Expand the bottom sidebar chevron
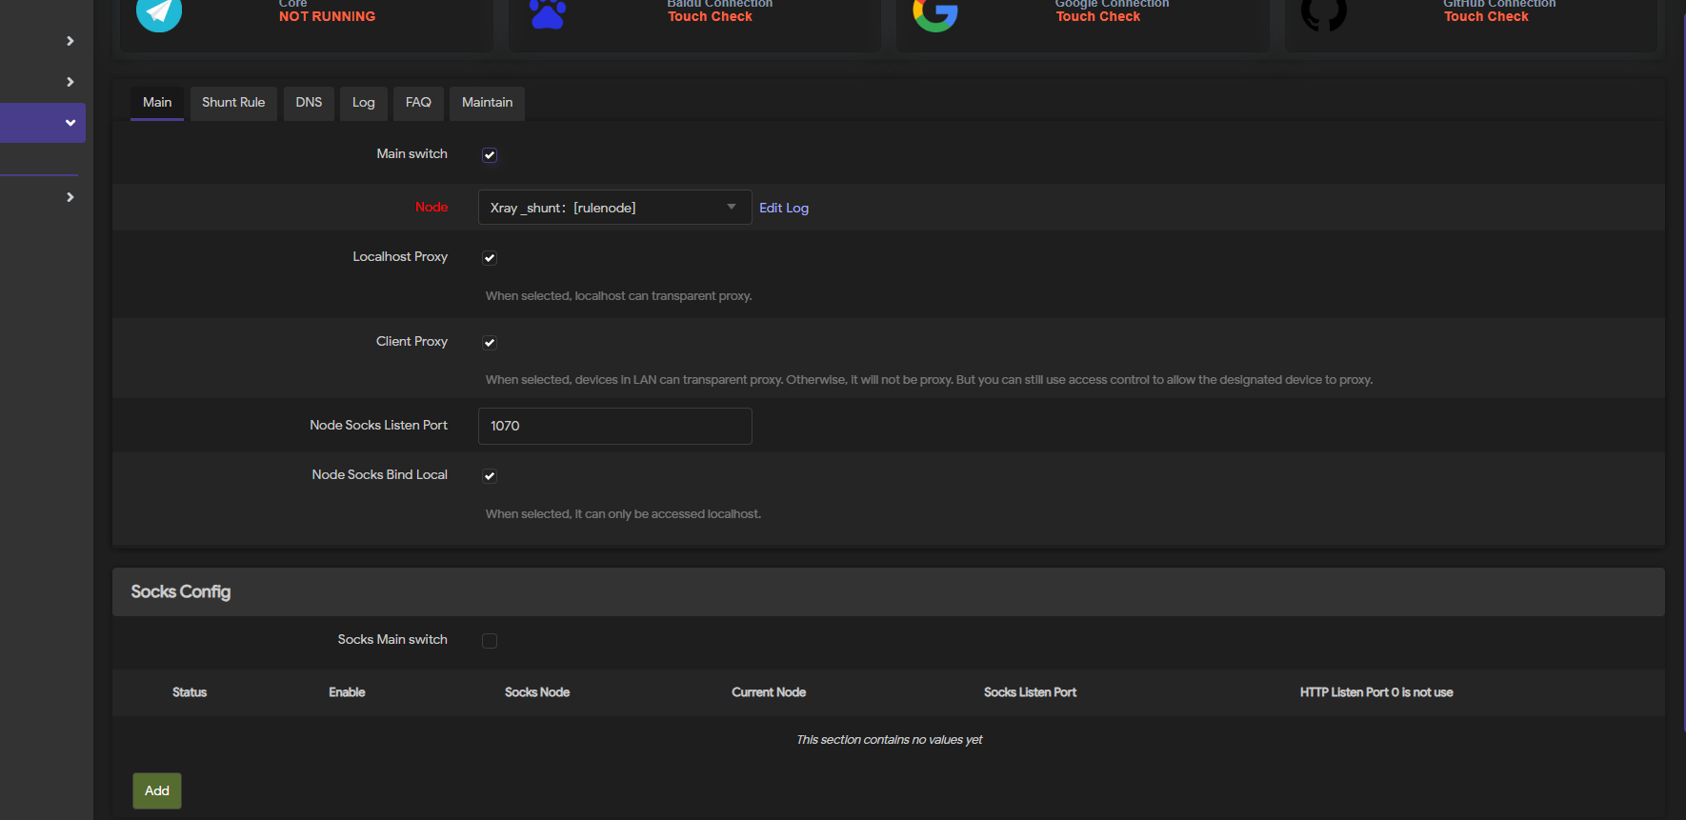This screenshot has width=1686, height=820. click(70, 197)
